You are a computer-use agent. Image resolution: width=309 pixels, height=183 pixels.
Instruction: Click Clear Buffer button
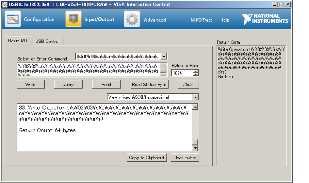185,158
